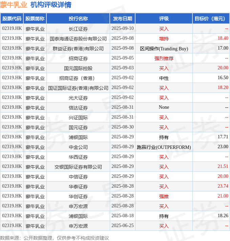Select target price 23.74 for 华泰证券
Image resolution: width=230 pixels, height=241 pixels.
223,186
